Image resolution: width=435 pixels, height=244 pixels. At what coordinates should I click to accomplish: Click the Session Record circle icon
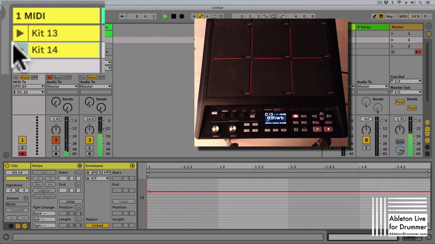coord(221,16)
